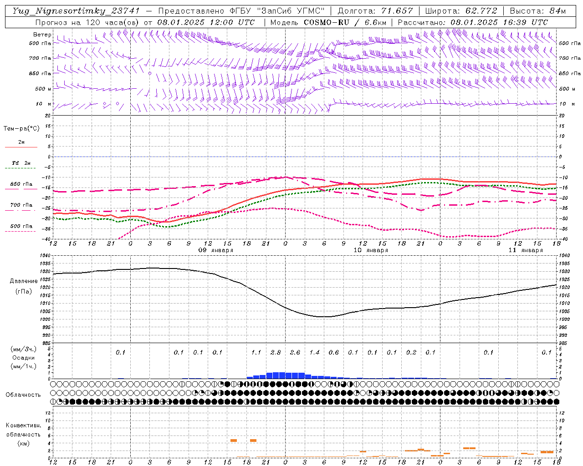
Task: Click the 2.6 precipitation amount value
Action: 295,352
